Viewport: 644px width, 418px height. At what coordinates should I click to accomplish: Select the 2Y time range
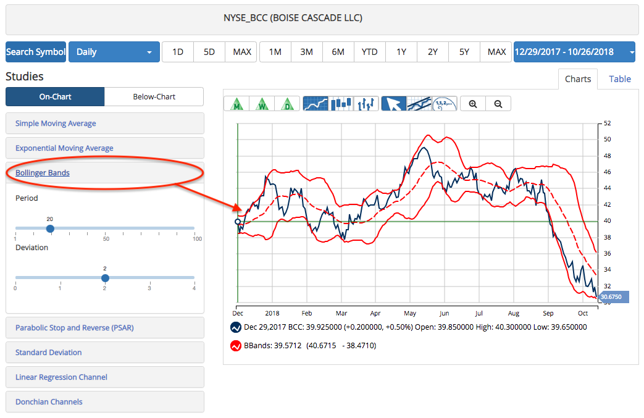pyautogui.click(x=433, y=52)
